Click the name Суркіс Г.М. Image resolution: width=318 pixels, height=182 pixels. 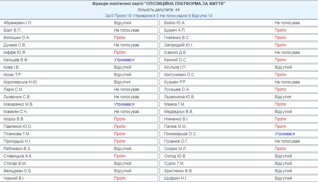[x=174, y=163]
